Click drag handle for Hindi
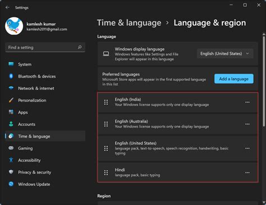266x205 pixels. tap(106, 172)
